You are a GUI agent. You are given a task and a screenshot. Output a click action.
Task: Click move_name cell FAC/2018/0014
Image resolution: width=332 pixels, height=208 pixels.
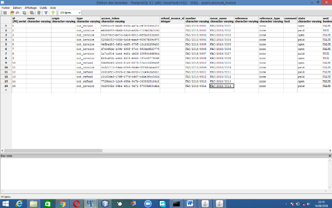coord(222,86)
